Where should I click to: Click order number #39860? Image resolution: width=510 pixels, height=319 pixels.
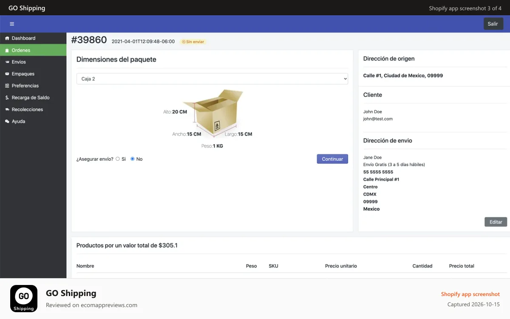click(89, 40)
